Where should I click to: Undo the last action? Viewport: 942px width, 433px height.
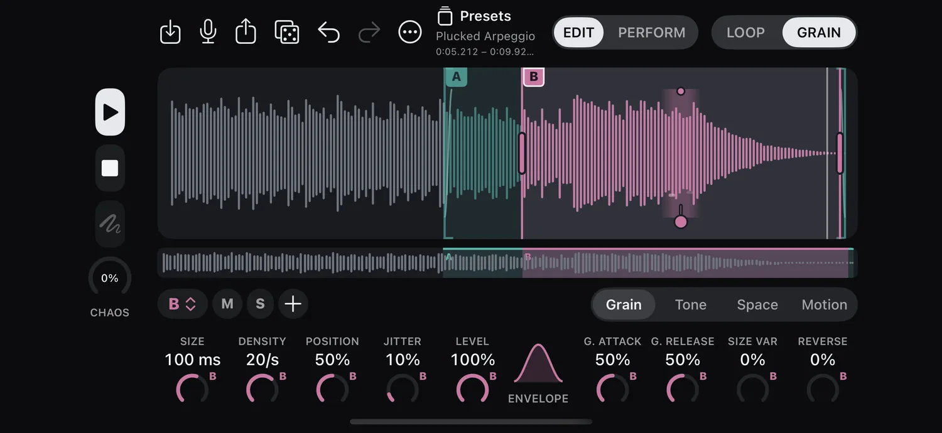point(328,32)
